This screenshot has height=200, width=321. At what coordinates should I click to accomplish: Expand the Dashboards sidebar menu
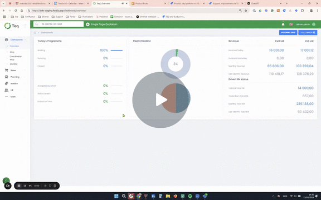pyautogui.click(x=16, y=39)
